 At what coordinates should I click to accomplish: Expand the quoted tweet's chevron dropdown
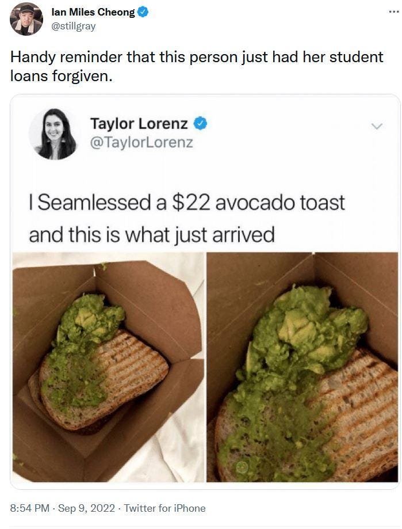[x=377, y=127]
